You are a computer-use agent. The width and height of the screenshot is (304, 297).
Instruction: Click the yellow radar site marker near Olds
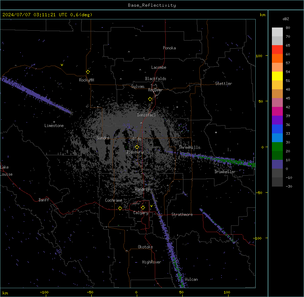(x=137, y=147)
